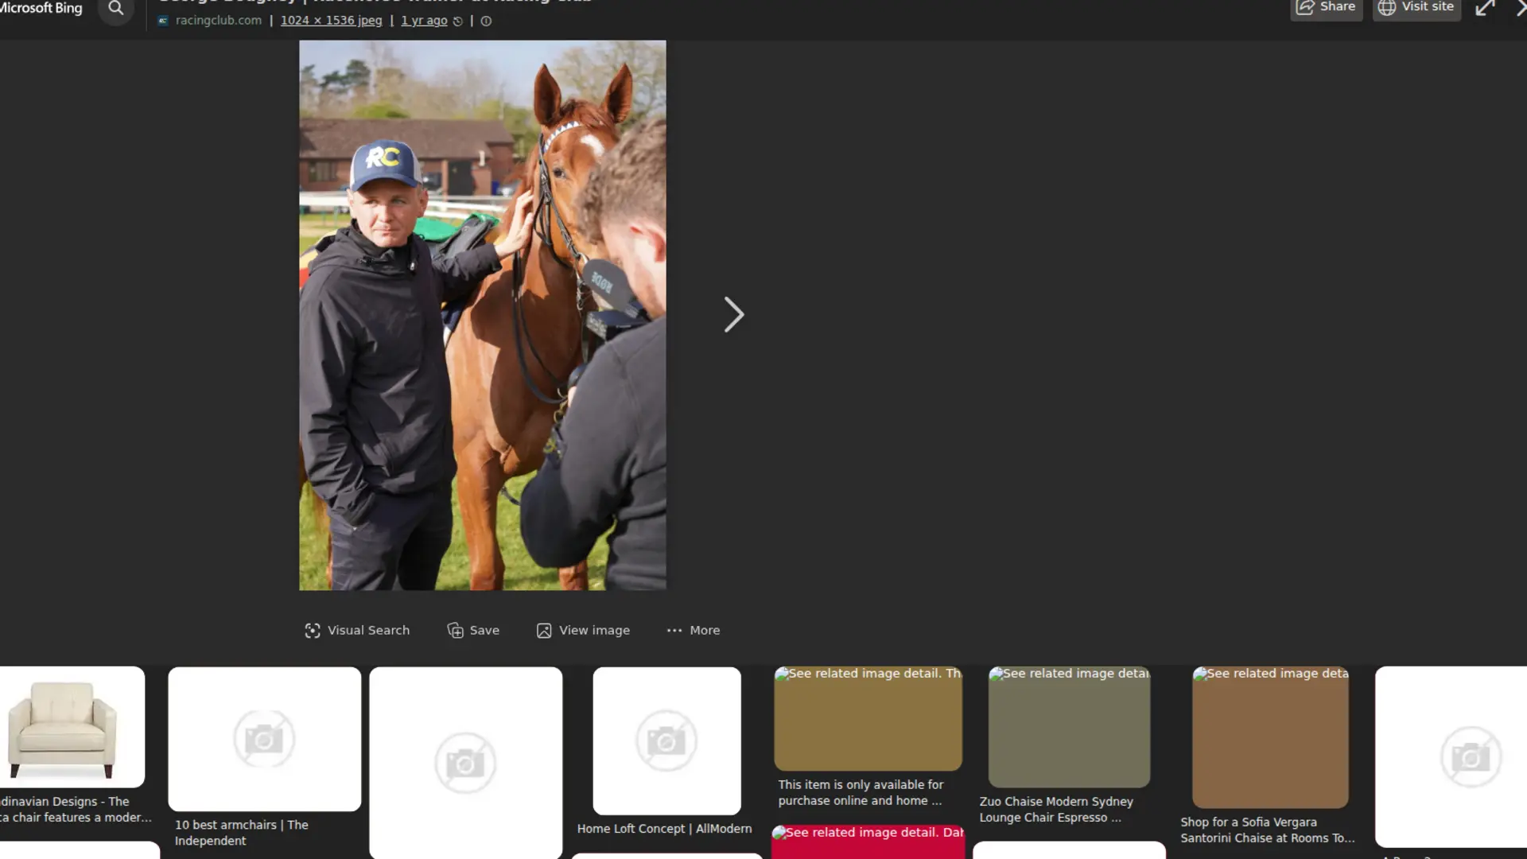
Task: Open the Sofia Vergara Santorini Chaise result
Action: coord(1270,737)
